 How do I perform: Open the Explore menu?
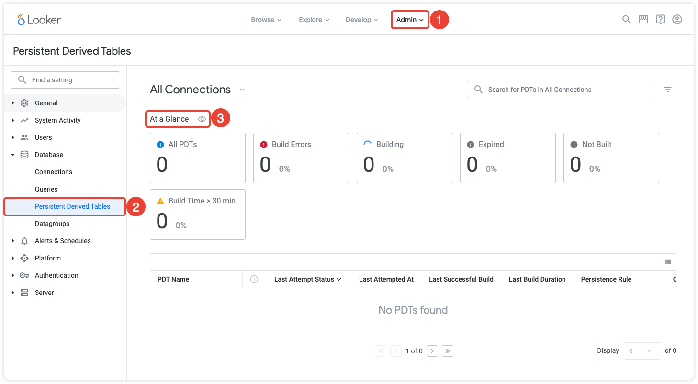pos(314,20)
